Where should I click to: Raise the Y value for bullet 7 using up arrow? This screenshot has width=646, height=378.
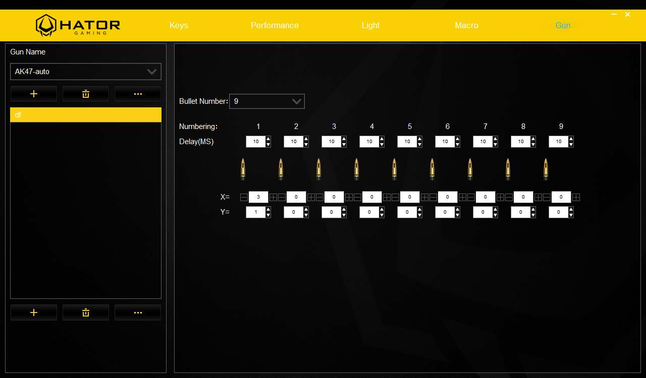coord(495,210)
